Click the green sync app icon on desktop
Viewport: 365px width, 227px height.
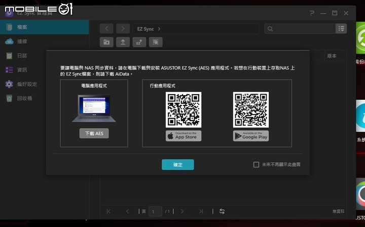pyautogui.click(x=360, y=38)
